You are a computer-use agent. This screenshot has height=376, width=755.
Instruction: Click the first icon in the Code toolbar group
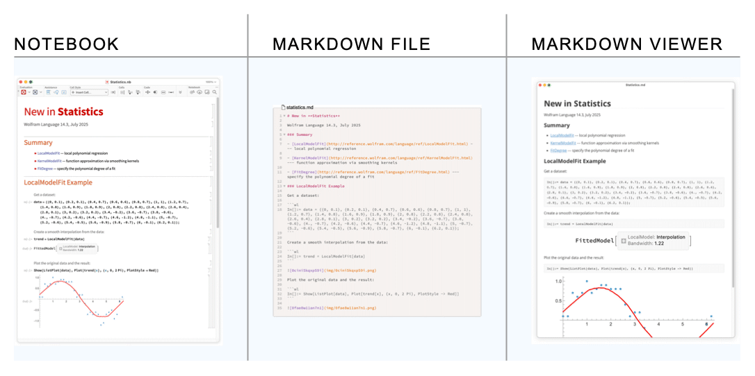point(148,92)
